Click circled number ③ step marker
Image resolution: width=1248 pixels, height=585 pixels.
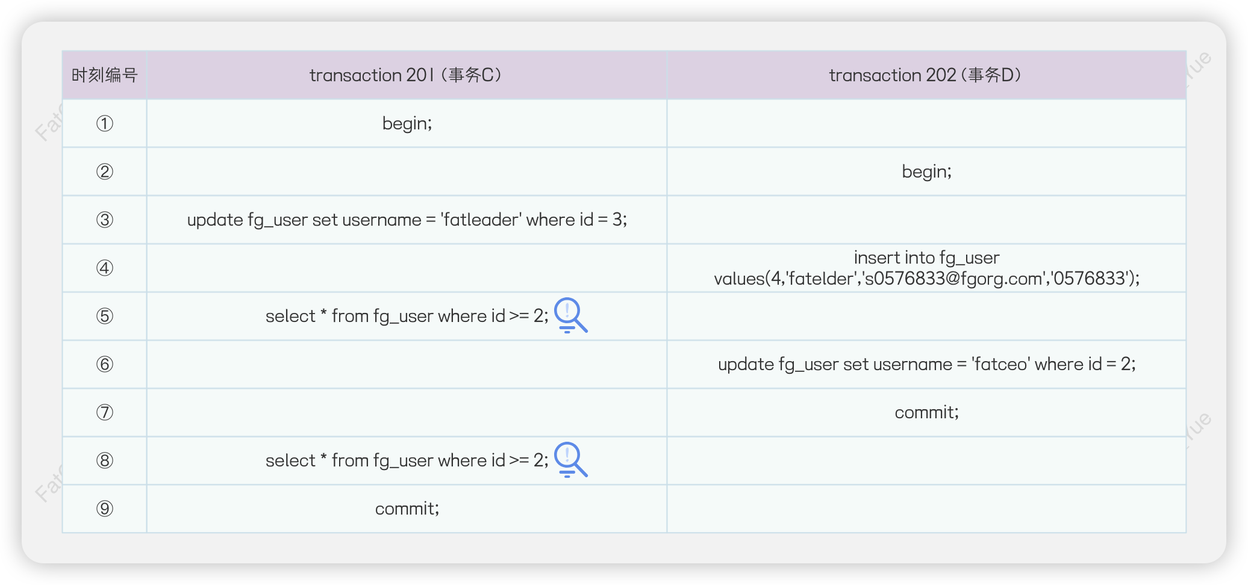(105, 220)
